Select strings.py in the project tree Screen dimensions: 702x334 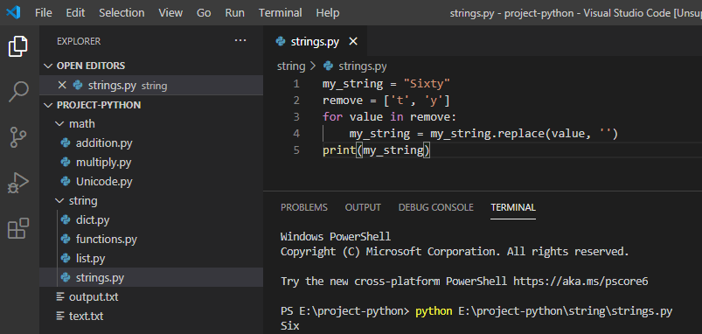pos(151,277)
